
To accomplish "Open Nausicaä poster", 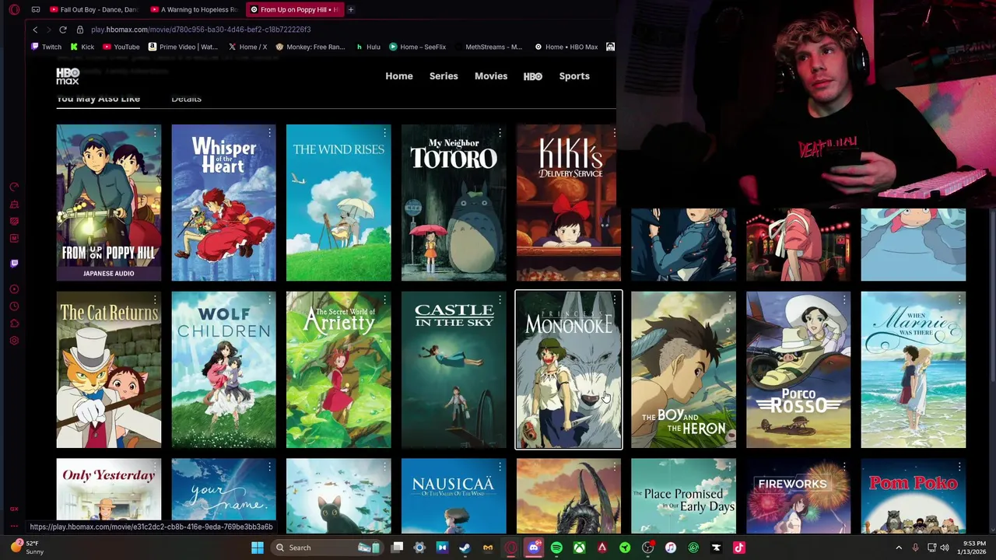I will point(454,496).
